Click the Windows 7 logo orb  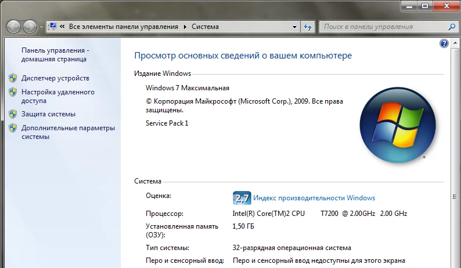tap(398, 125)
